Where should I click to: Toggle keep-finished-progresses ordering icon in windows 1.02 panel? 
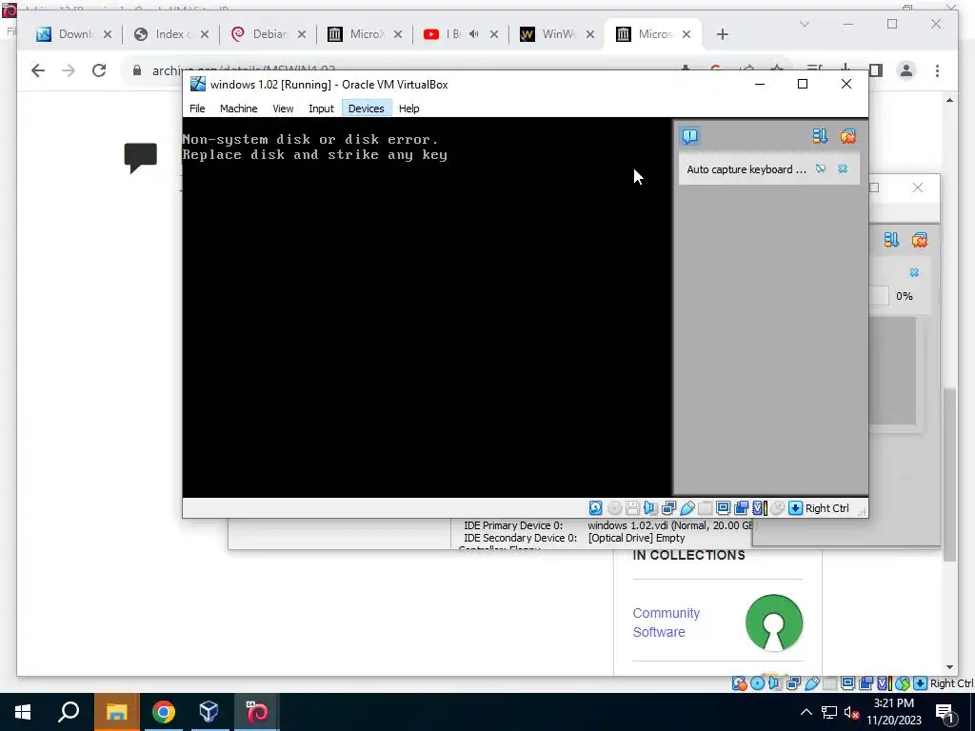tap(820, 136)
